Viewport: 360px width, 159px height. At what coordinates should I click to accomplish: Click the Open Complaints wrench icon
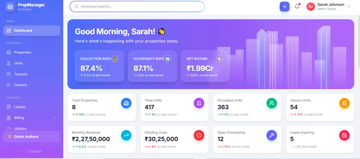point(272,135)
